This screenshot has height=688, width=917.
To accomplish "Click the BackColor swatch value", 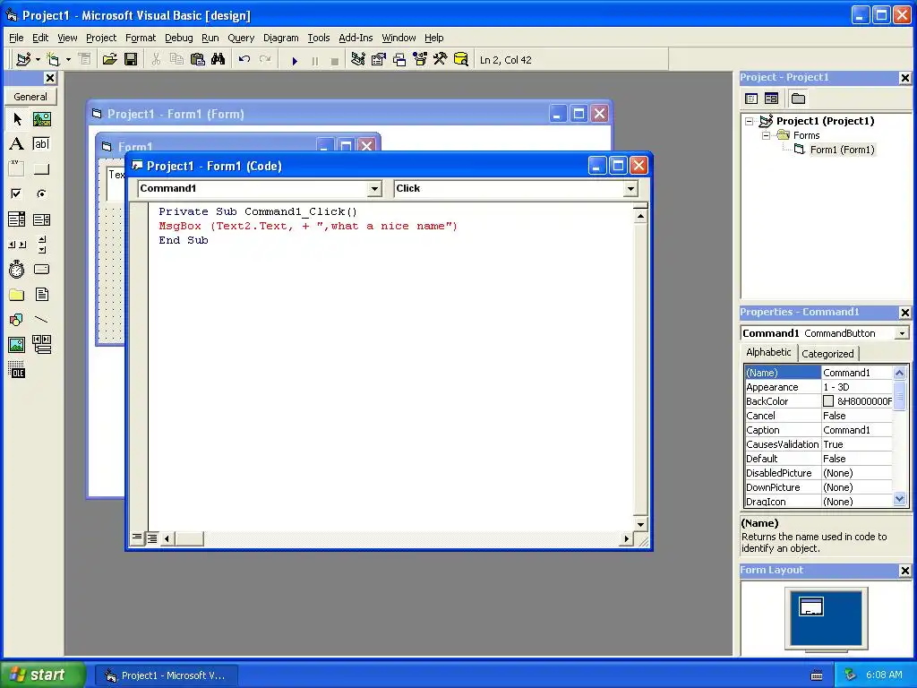I will pos(828,401).
